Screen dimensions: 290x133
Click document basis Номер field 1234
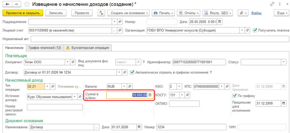(191, 127)
